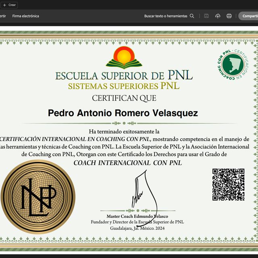The width and height of the screenshot is (258, 258).
Task: Click the Compartir button
Action: click(248, 16)
